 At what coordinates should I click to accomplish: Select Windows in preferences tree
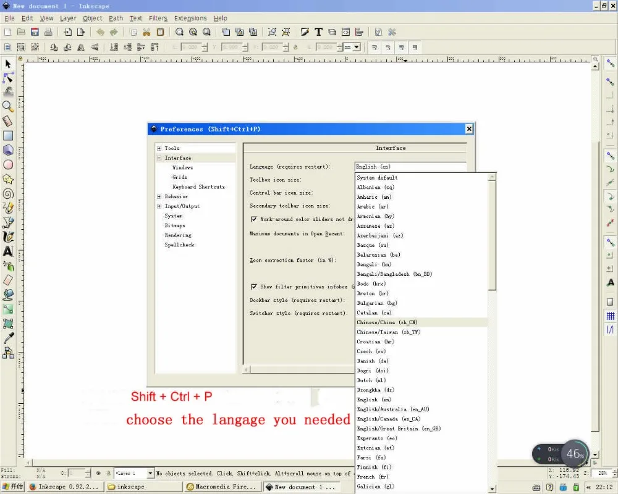click(183, 167)
